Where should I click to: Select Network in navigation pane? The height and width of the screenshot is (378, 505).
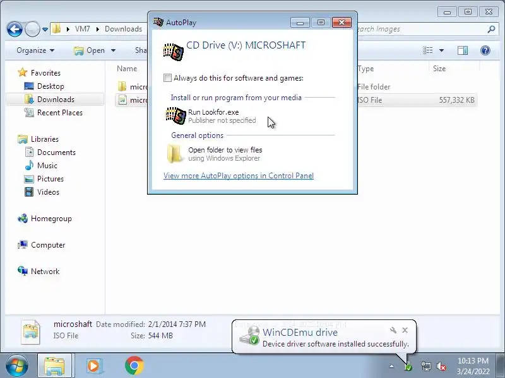pos(45,272)
